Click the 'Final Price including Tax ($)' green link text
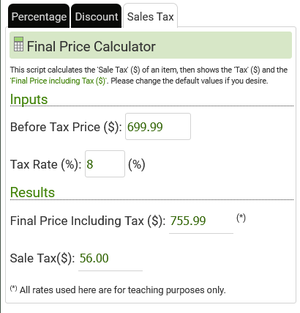 click(x=59, y=81)
